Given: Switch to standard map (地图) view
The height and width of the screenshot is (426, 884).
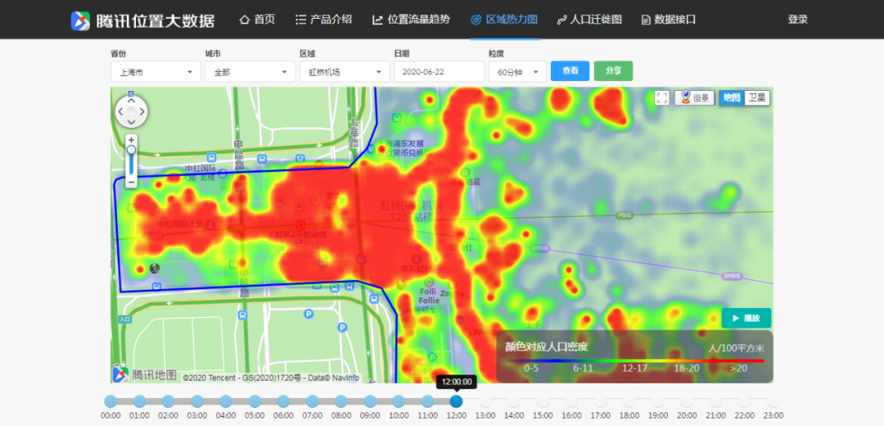Looking at the screenshot, I should point(731,98).
